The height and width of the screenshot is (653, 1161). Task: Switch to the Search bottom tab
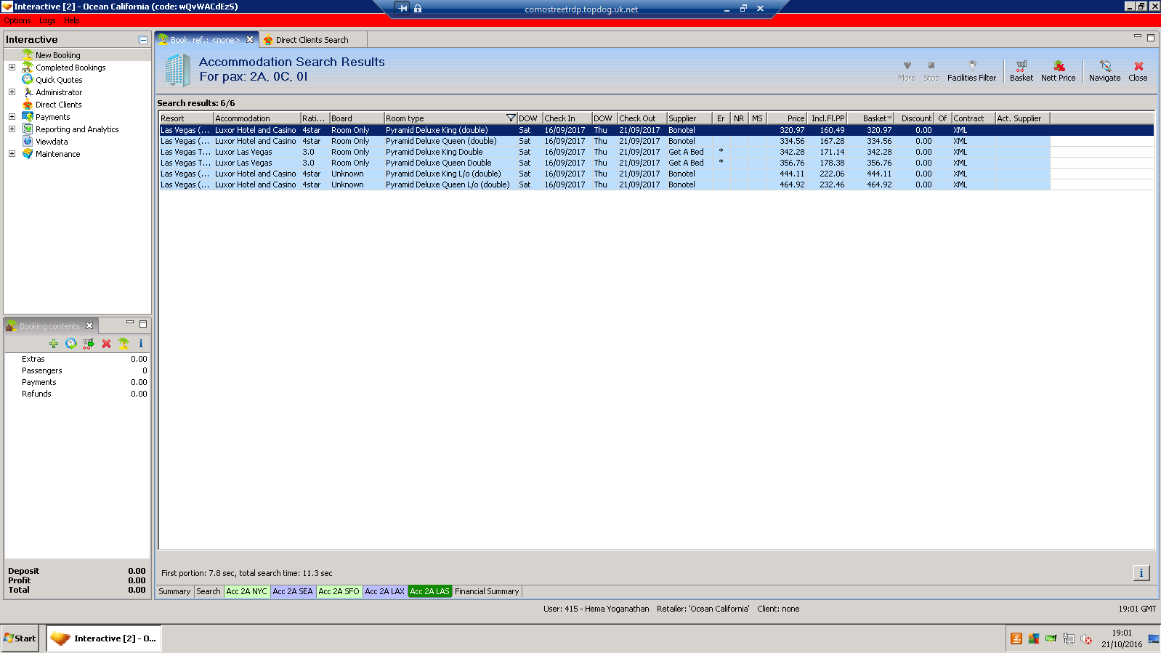coord(209,591)
